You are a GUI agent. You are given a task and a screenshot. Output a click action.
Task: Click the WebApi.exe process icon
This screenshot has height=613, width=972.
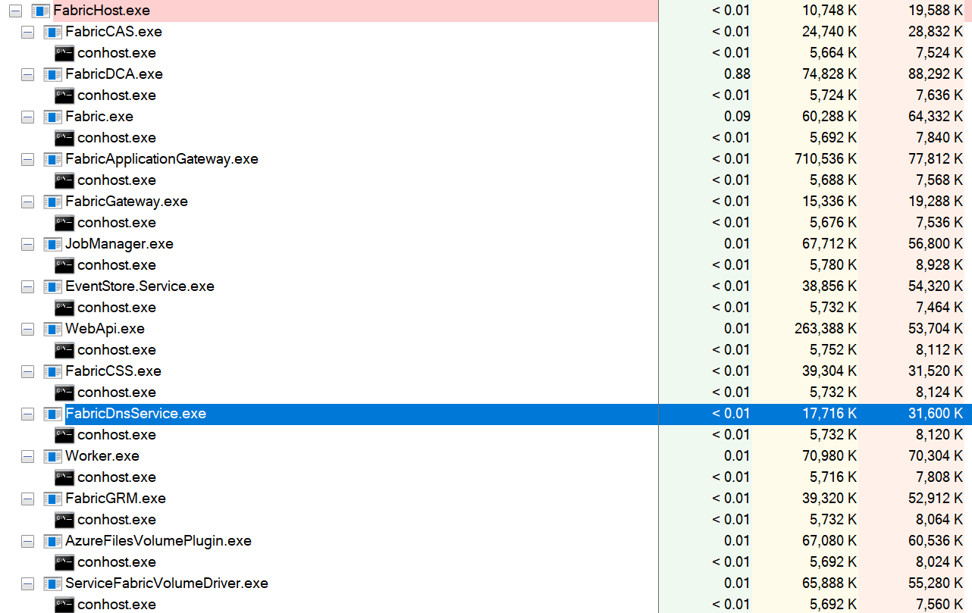click(x=52, y=329)
